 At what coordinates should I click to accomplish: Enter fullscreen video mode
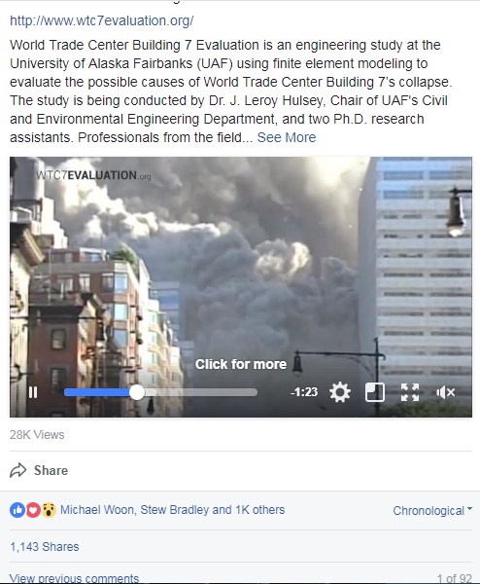(410, 392)
